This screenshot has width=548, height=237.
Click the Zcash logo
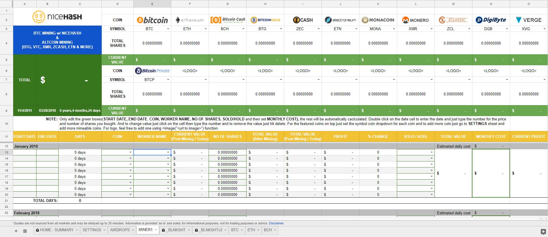[x=303, y=20]
